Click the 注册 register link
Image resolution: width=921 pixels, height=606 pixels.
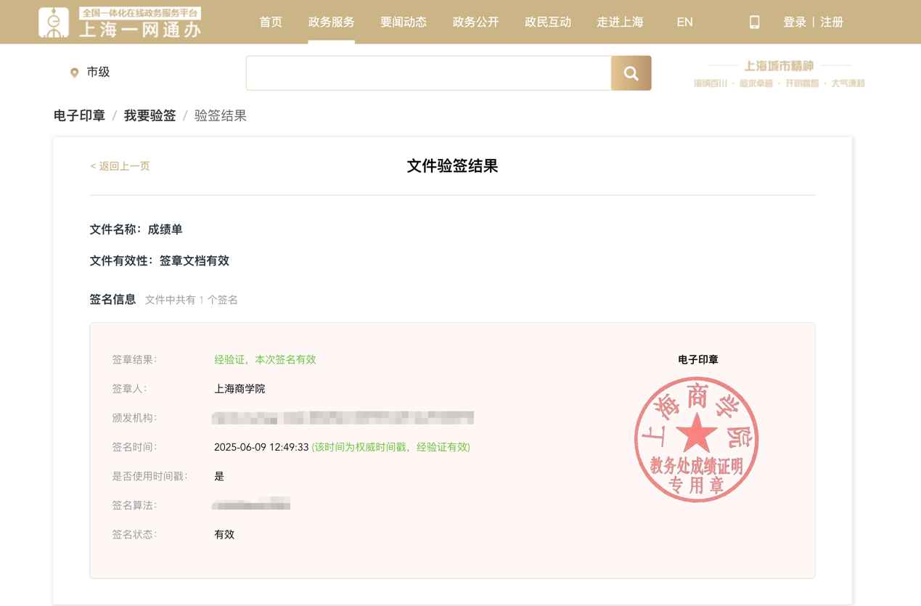click(832, 22)
